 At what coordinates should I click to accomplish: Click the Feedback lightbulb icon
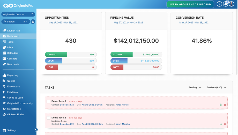click(4, 92)
